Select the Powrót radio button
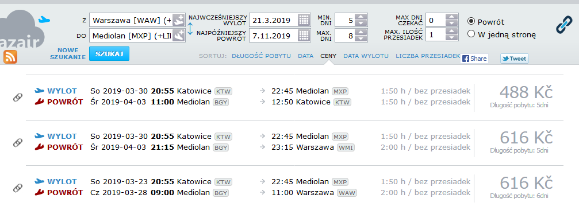 click(x=471, y=22)
